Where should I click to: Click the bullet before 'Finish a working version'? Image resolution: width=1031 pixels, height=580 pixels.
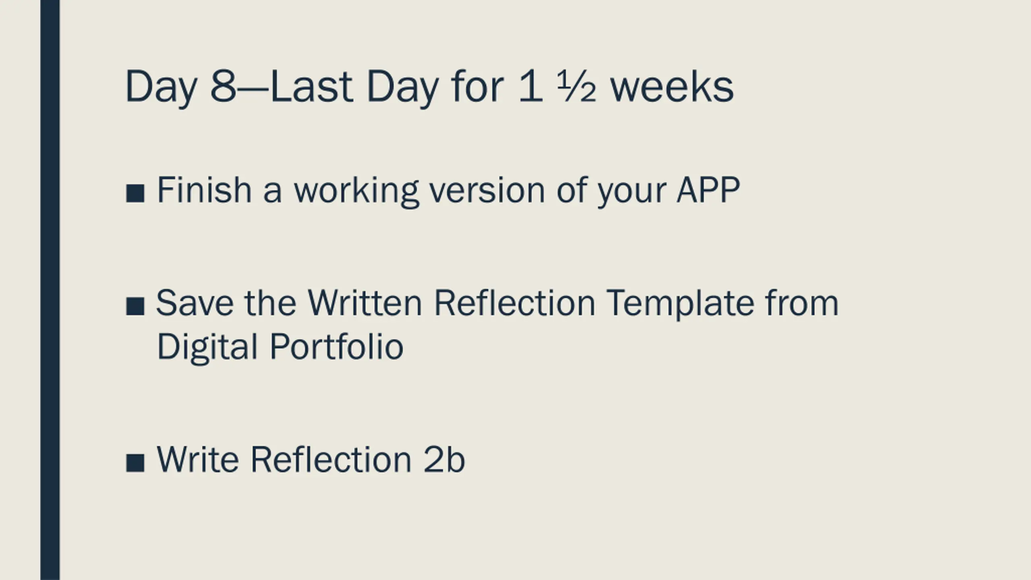click(x=135, y=193)
